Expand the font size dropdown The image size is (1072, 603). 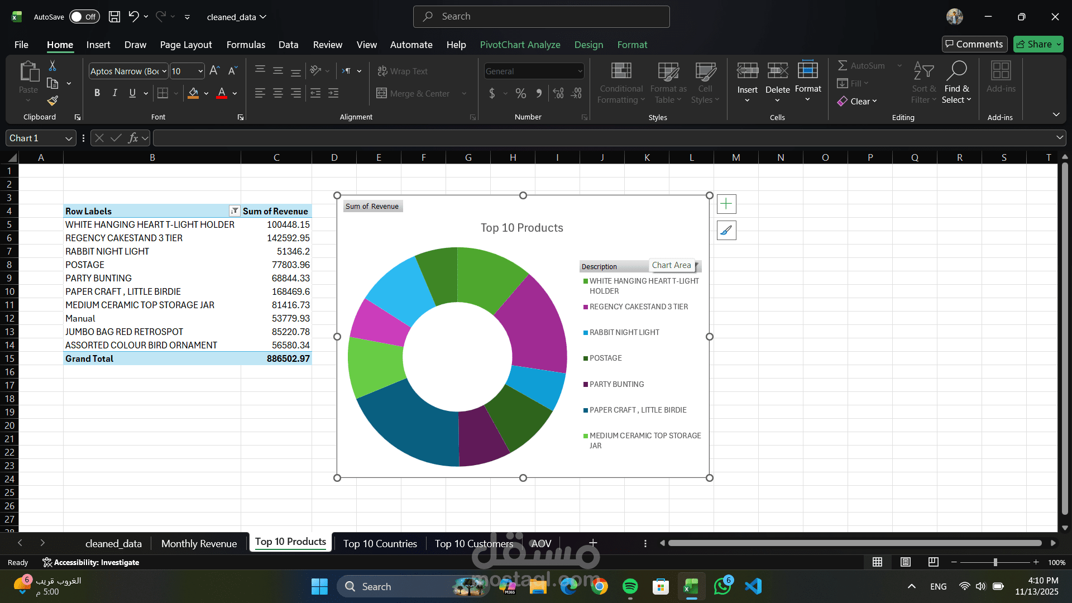click(200, 71)
